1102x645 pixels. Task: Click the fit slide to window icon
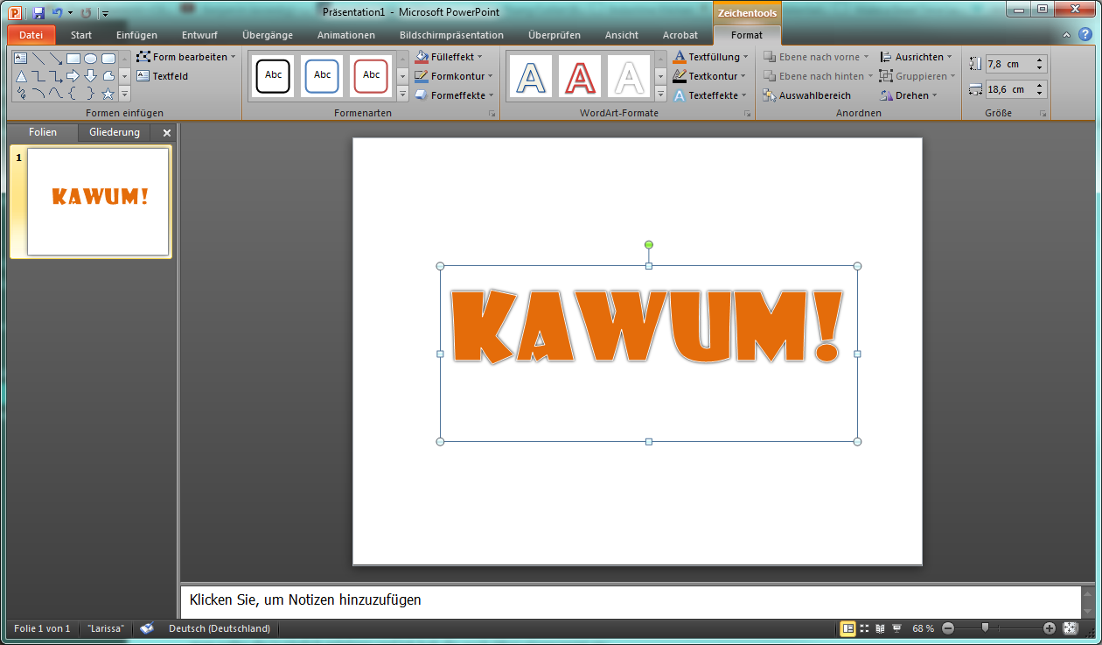(1070, 628)
